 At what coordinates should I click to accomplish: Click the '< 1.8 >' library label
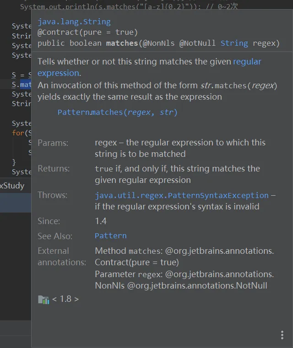coord(65,299)
